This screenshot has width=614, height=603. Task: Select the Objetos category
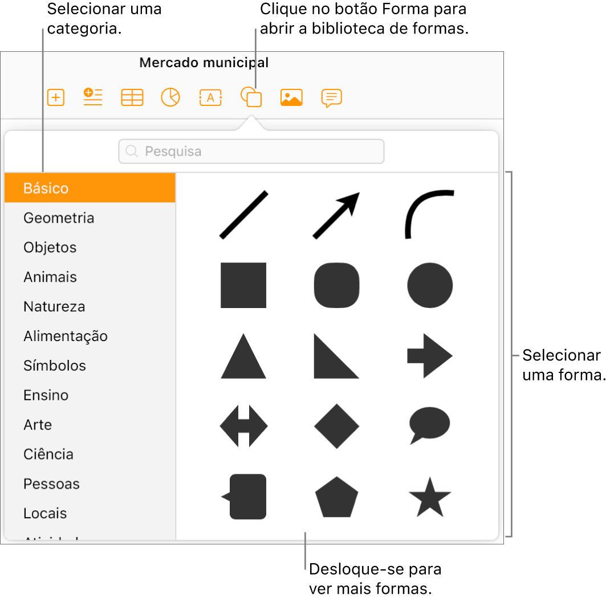[90, 248]
